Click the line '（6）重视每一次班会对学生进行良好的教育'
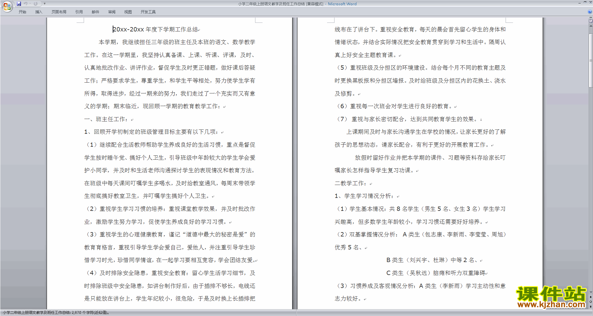The image size is (593, 316). click(x=394, y=106)
